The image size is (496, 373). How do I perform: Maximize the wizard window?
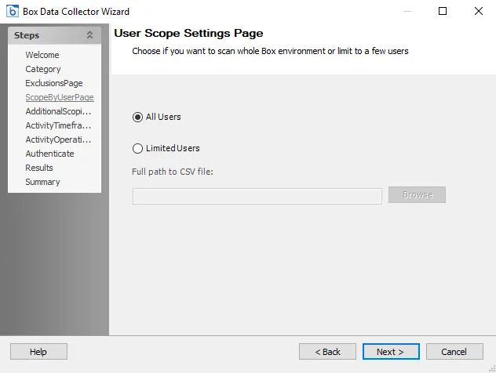point(443,11)
